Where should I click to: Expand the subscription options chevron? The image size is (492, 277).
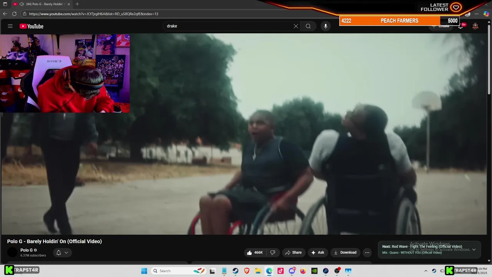[x=66, y=253]
